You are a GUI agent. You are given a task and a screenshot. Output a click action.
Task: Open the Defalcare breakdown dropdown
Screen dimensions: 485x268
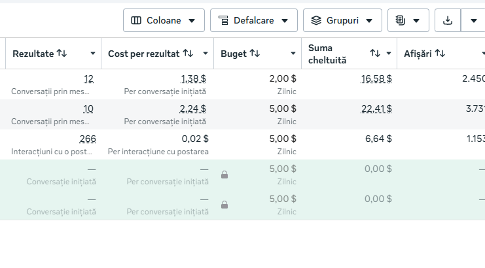[x=254, y=20]
